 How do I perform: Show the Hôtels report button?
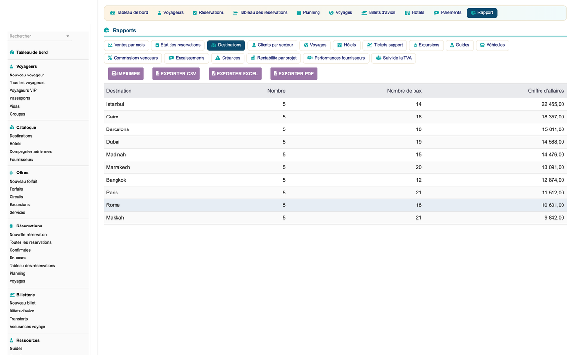point(347,45)
